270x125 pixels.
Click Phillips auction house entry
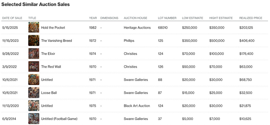(129, 41)
